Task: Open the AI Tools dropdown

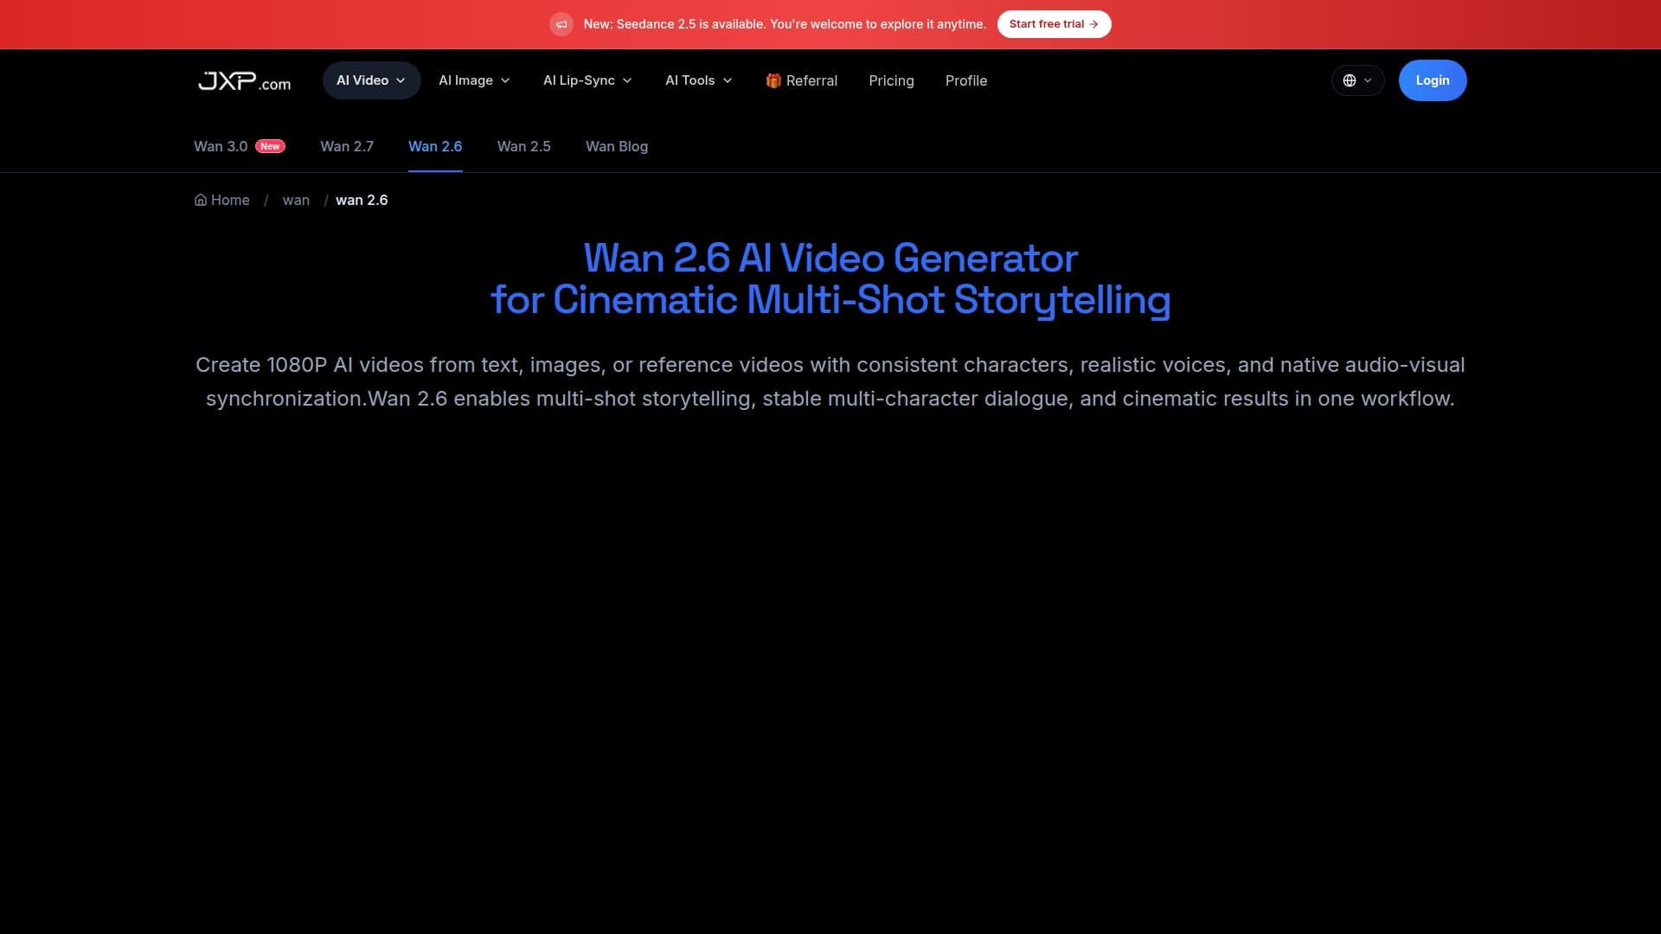Action: (699, 80)
